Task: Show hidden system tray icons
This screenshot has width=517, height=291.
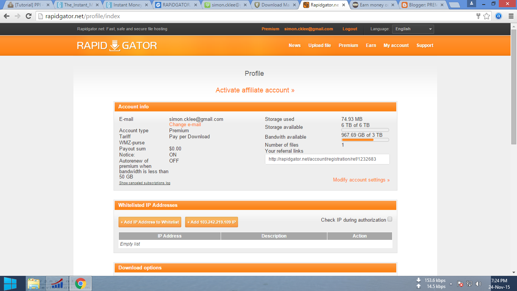Action: click(x=451, y=284)
